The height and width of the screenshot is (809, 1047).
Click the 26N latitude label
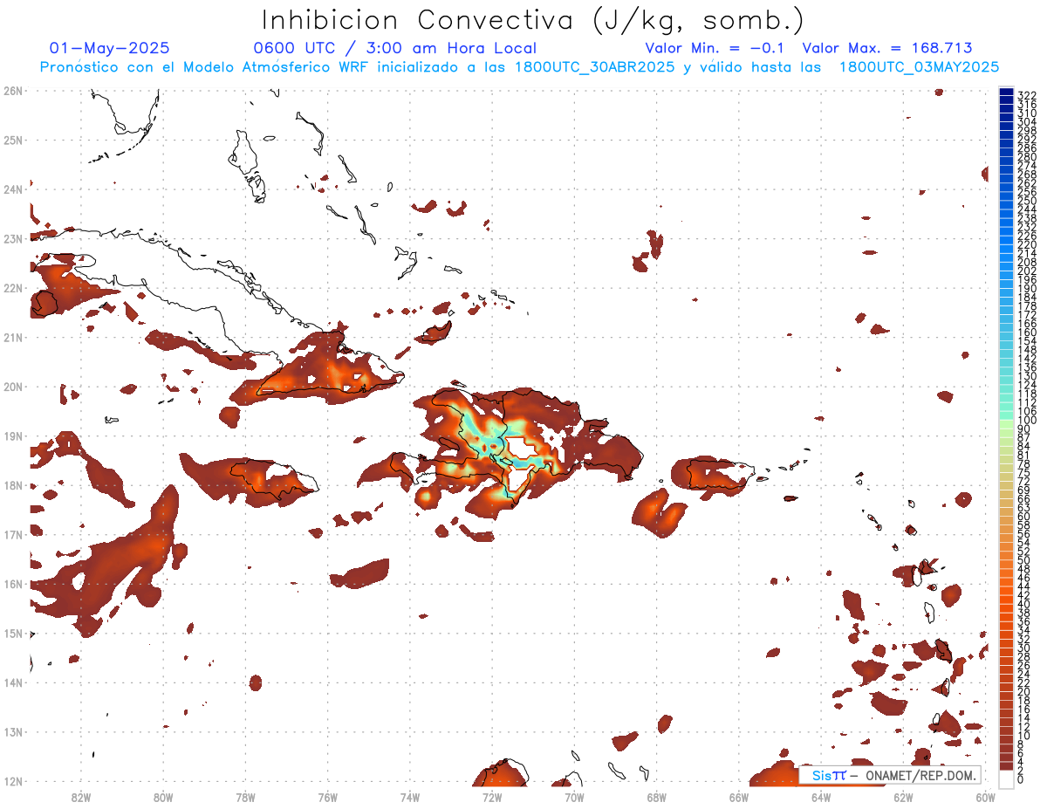click(x=12, y=90)
